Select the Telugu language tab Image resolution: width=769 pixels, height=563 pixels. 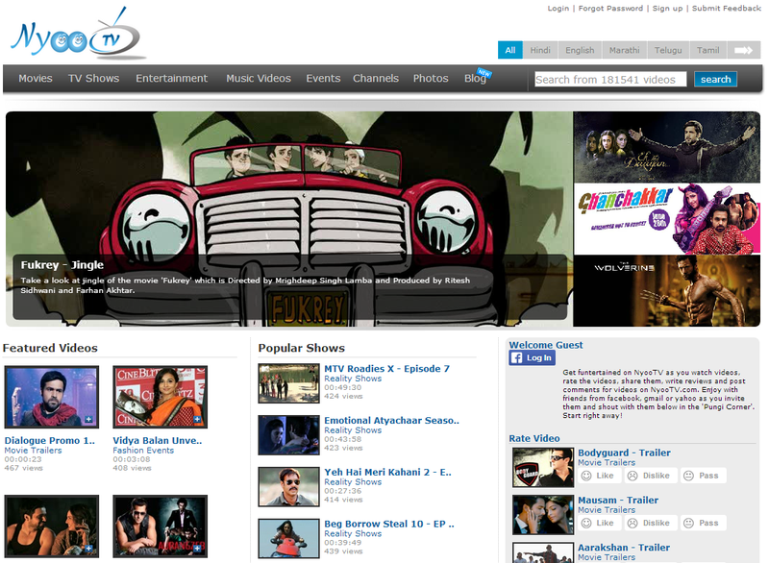click(x=668, y=50)
